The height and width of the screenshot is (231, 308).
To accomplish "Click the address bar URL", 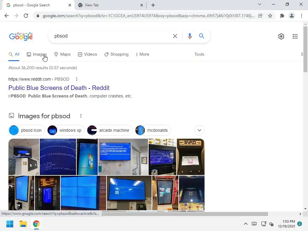I will click(x=149, y=16).
